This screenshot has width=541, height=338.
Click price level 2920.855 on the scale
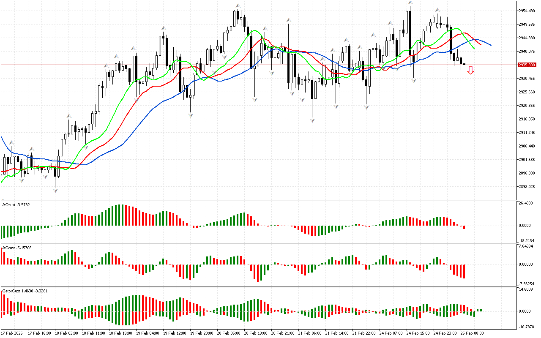point(527,106)
